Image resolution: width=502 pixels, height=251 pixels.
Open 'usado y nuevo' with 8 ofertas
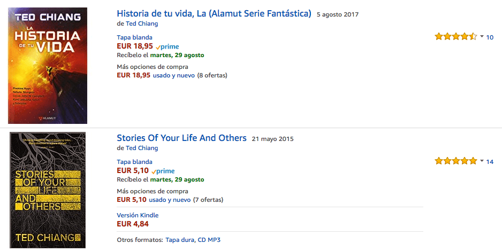174,75
